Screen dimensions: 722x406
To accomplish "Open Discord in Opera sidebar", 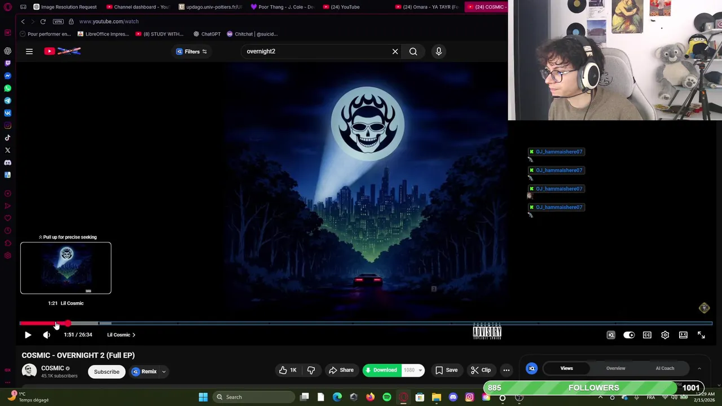I will tap(7, 162).
